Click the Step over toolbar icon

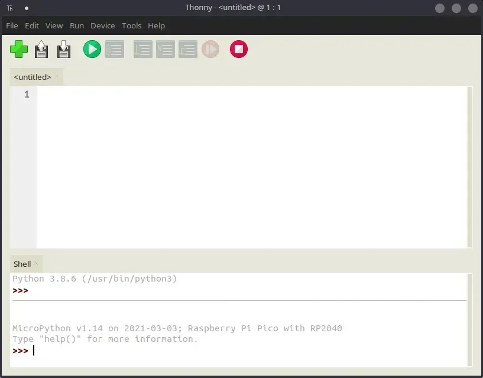(x=143, y=49)
